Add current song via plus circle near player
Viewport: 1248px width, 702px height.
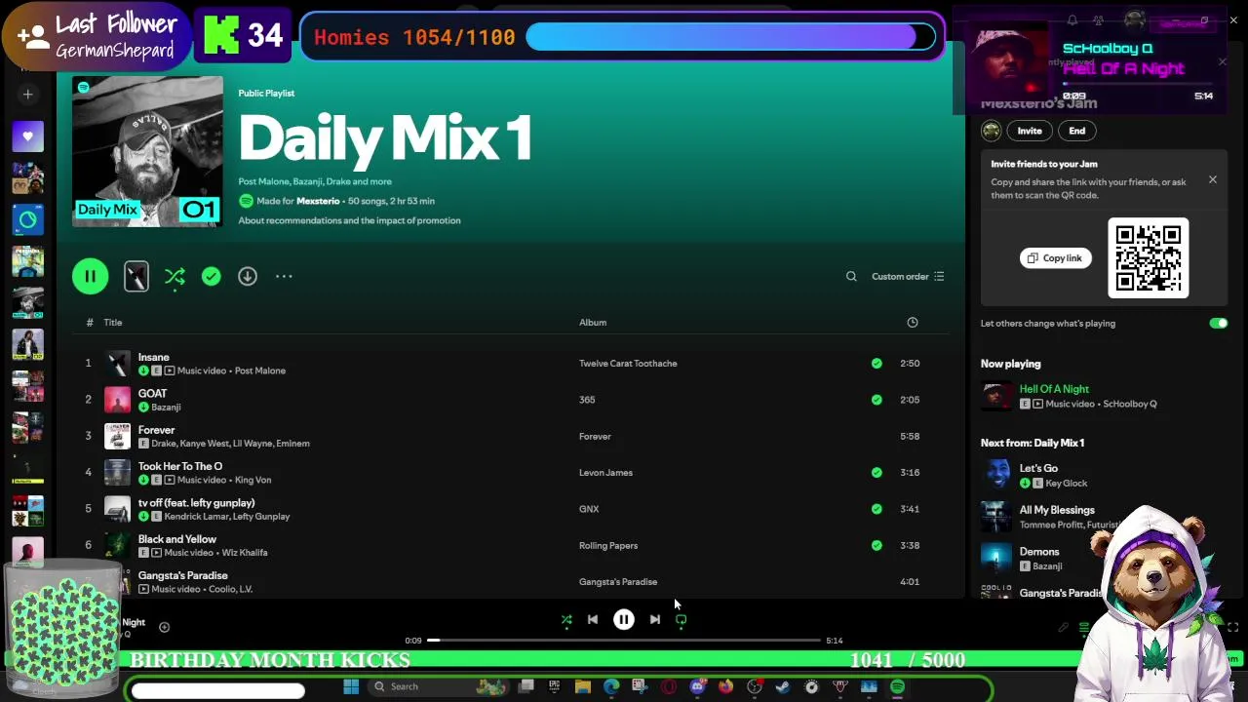point(164,628)
